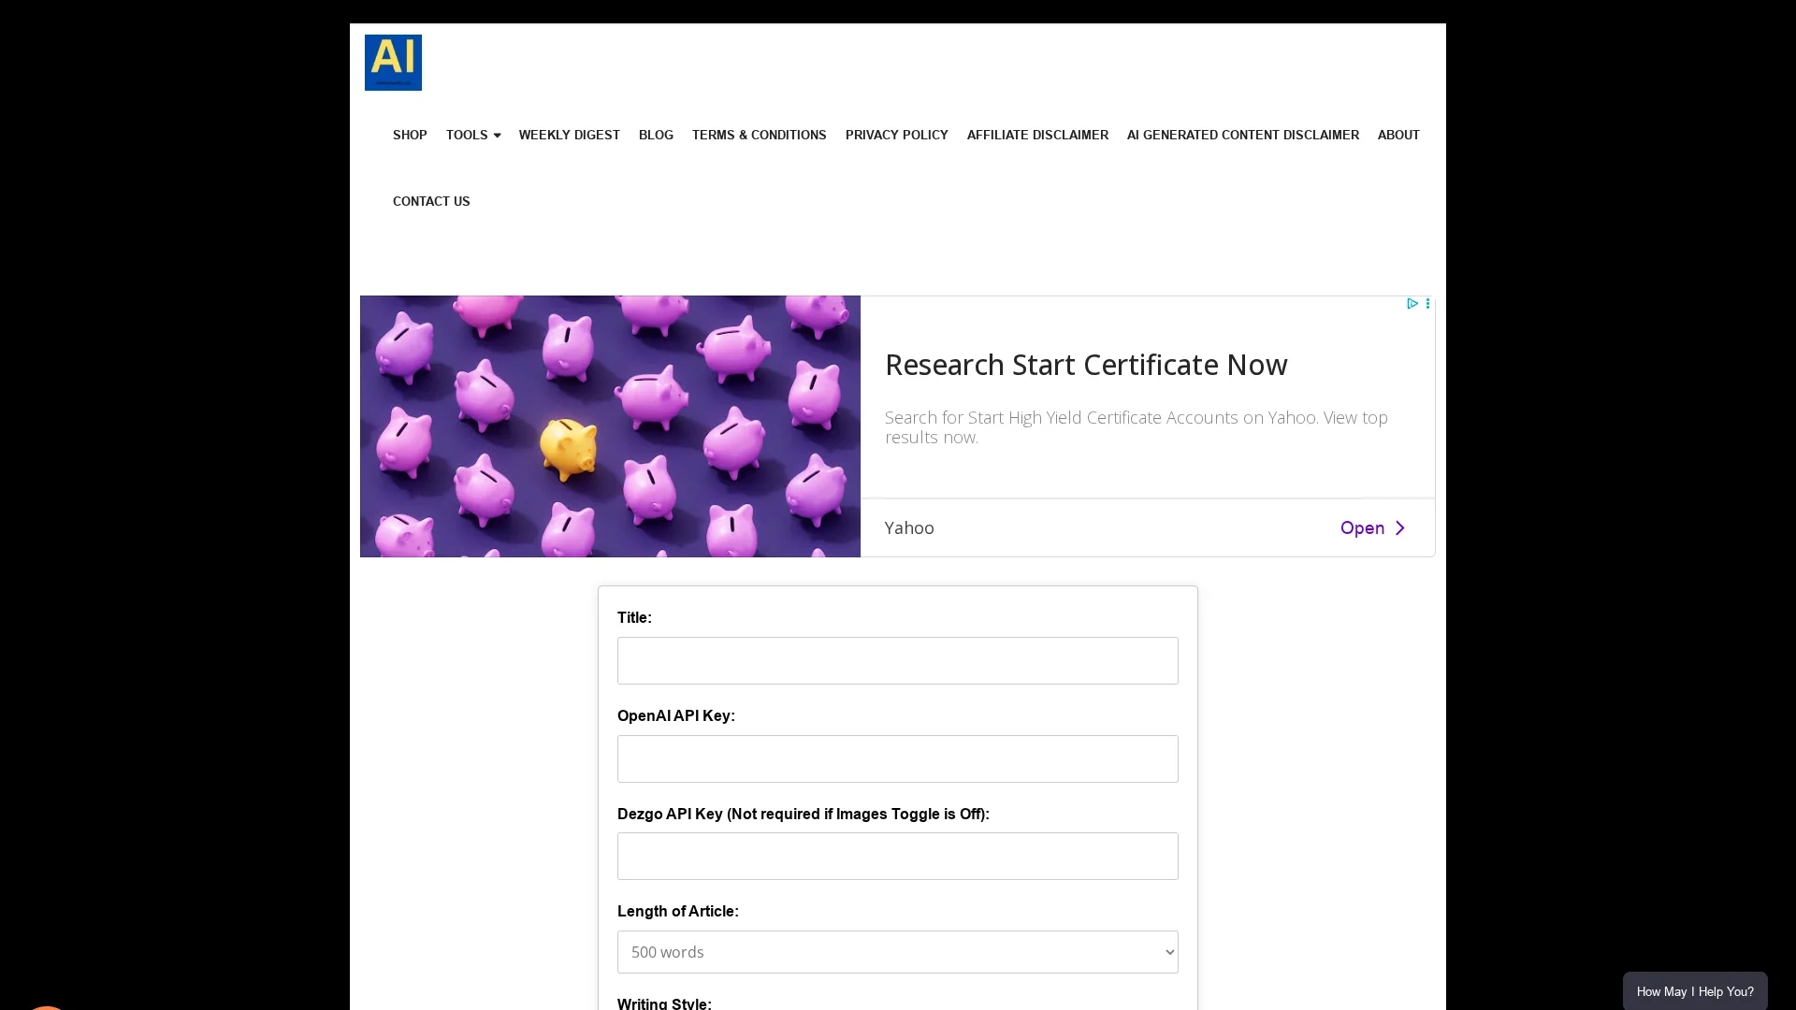Click the Yahoo advertiser label
The height and width of the screenshot is (1010, 1796).
click(x=909, y=527)
